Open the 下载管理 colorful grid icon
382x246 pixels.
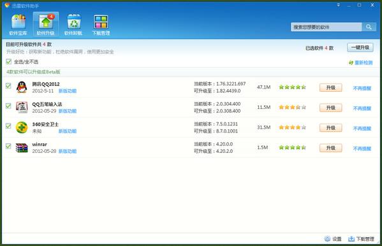pyautogui.click(x=101, y=22)
